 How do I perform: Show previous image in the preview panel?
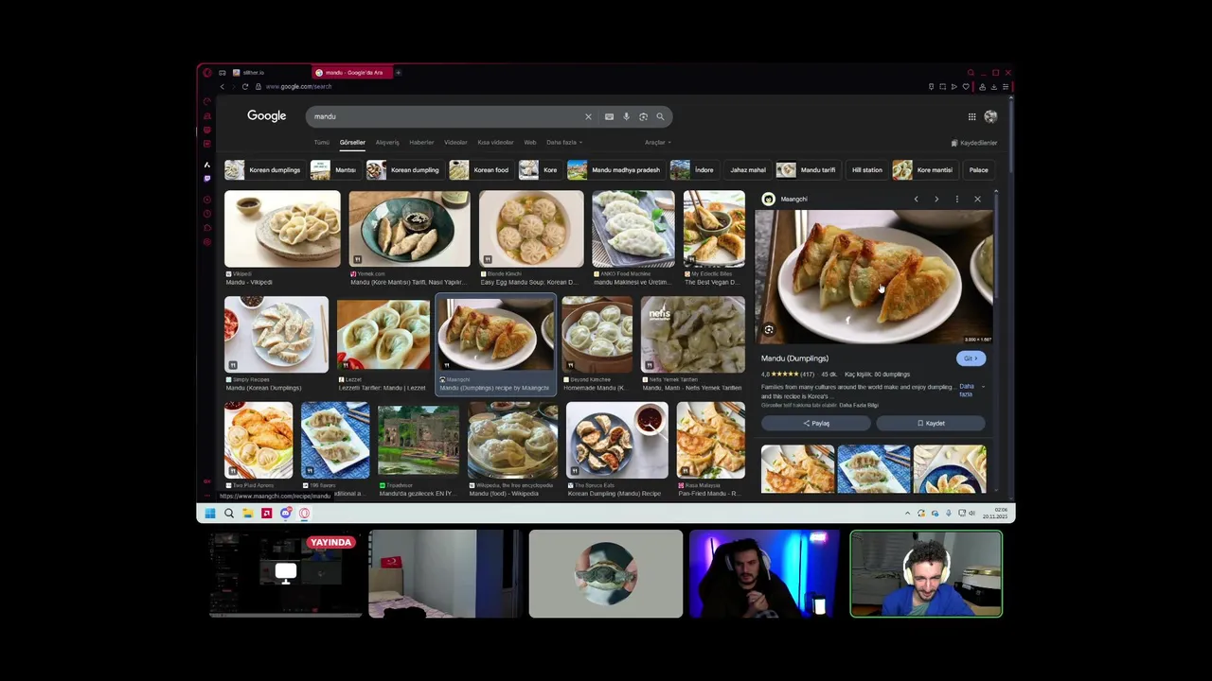[916, 199]
